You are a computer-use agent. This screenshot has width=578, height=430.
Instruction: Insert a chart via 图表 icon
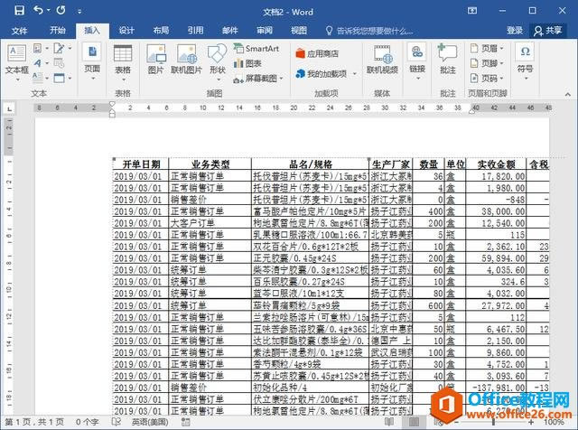[247, 63]
